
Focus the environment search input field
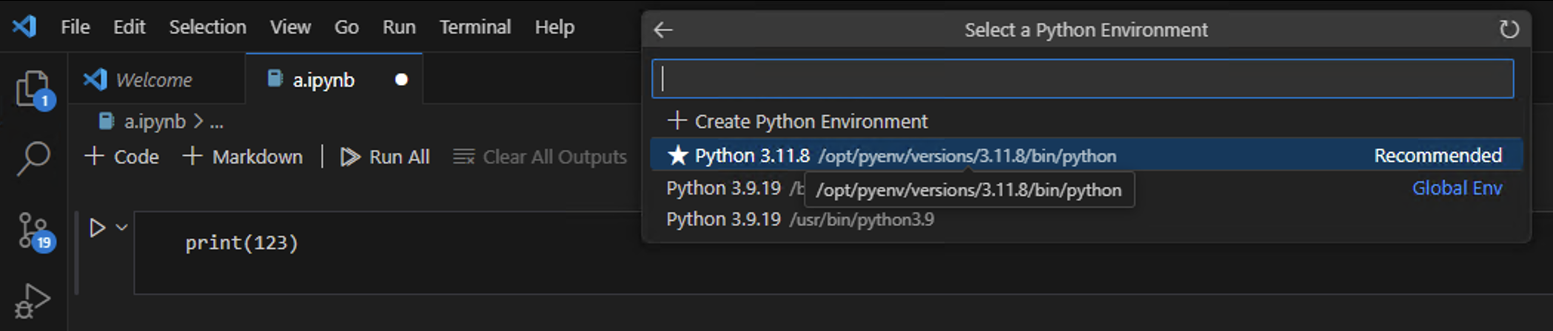pyautogui.click(x=1081, y=79)
